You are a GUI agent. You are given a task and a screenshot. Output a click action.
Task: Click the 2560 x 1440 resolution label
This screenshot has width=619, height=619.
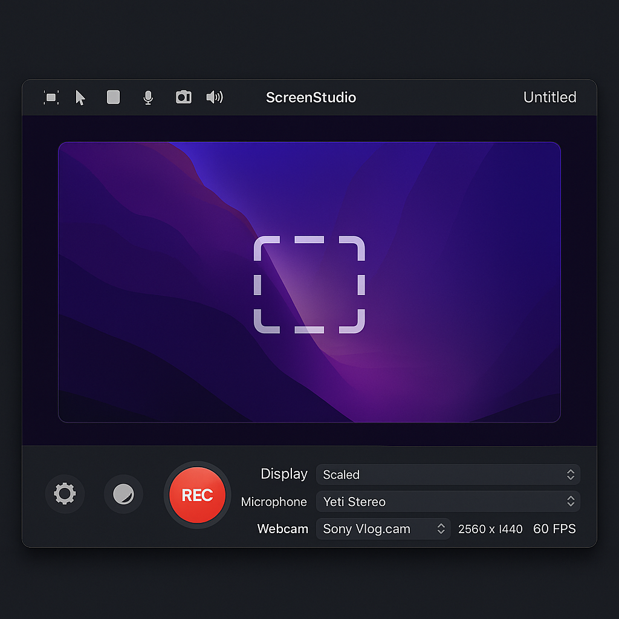click(x=490, y=529)
